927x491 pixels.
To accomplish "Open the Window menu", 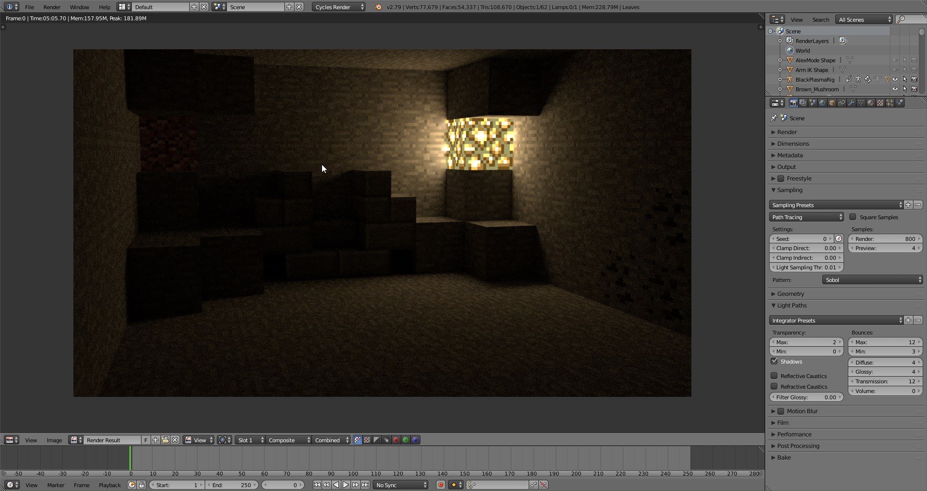I will point(79,7).
